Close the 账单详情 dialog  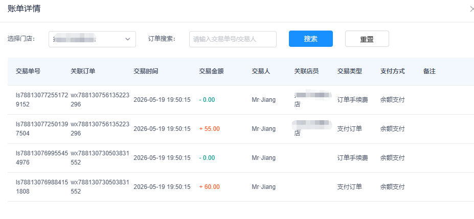pyautogui.click(x=472, y=9)
